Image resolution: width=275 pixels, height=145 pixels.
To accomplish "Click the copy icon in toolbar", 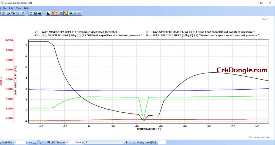I will [x=13, y=13].
